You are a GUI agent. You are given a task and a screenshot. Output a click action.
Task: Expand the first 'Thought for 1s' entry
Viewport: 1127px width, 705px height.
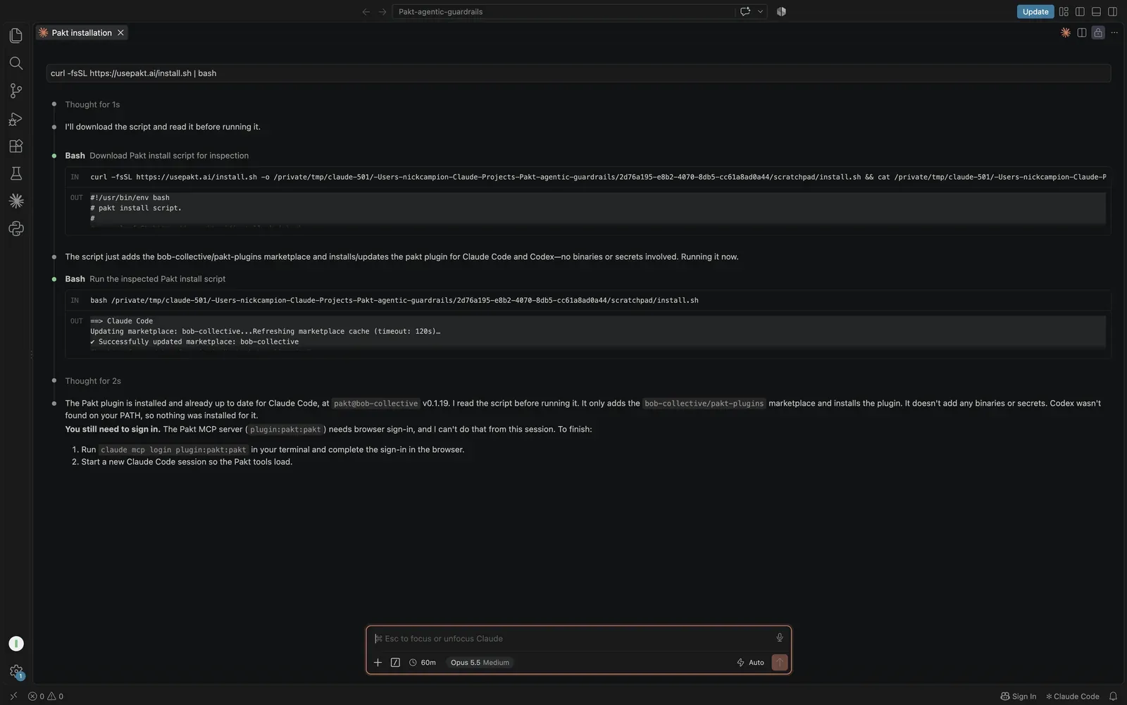point(92,104)
